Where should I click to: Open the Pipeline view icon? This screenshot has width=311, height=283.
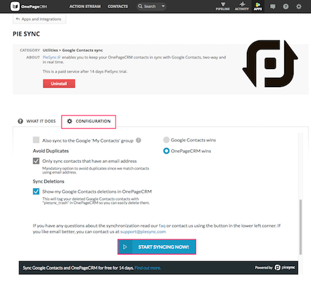[x=223, y=6]
